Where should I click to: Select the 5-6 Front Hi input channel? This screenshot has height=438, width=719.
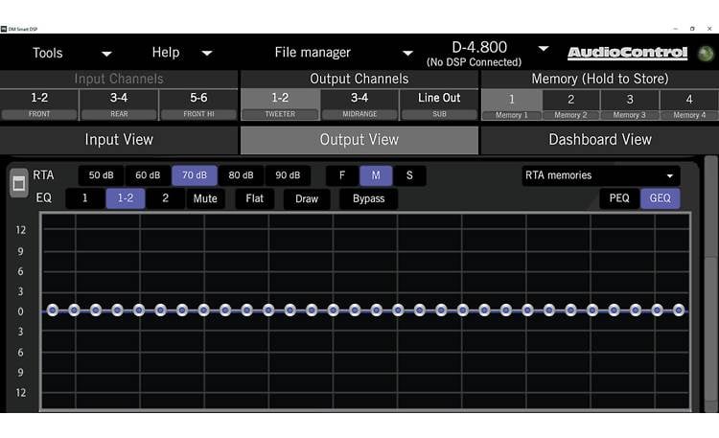click(198, 104)
